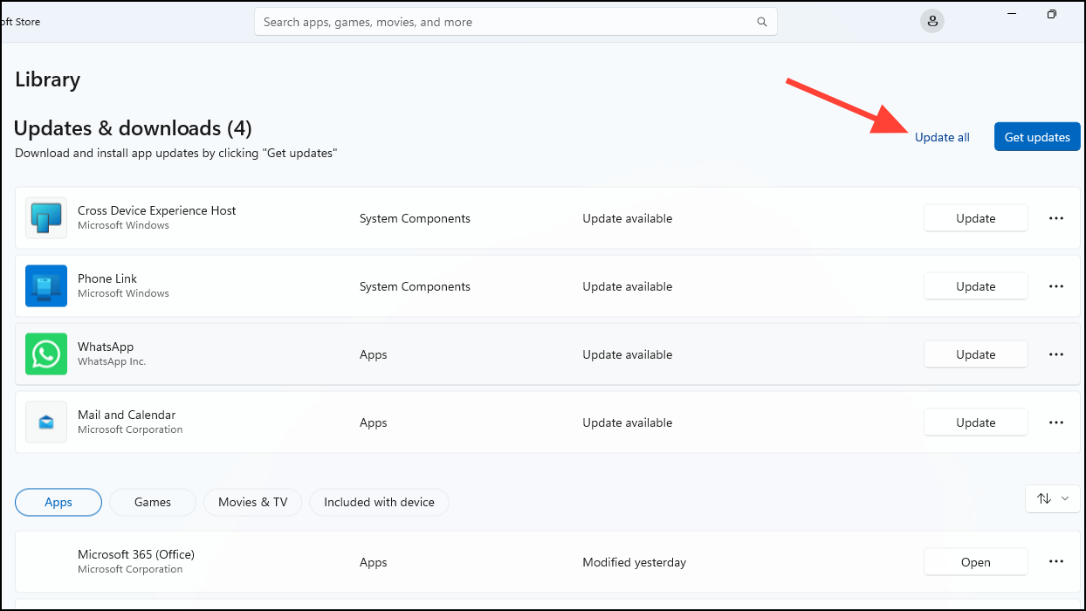This screenshot has width=1086, height=611.
Task: Open the ellipsis menu for WhatsApp
Action: (1056, 354)
